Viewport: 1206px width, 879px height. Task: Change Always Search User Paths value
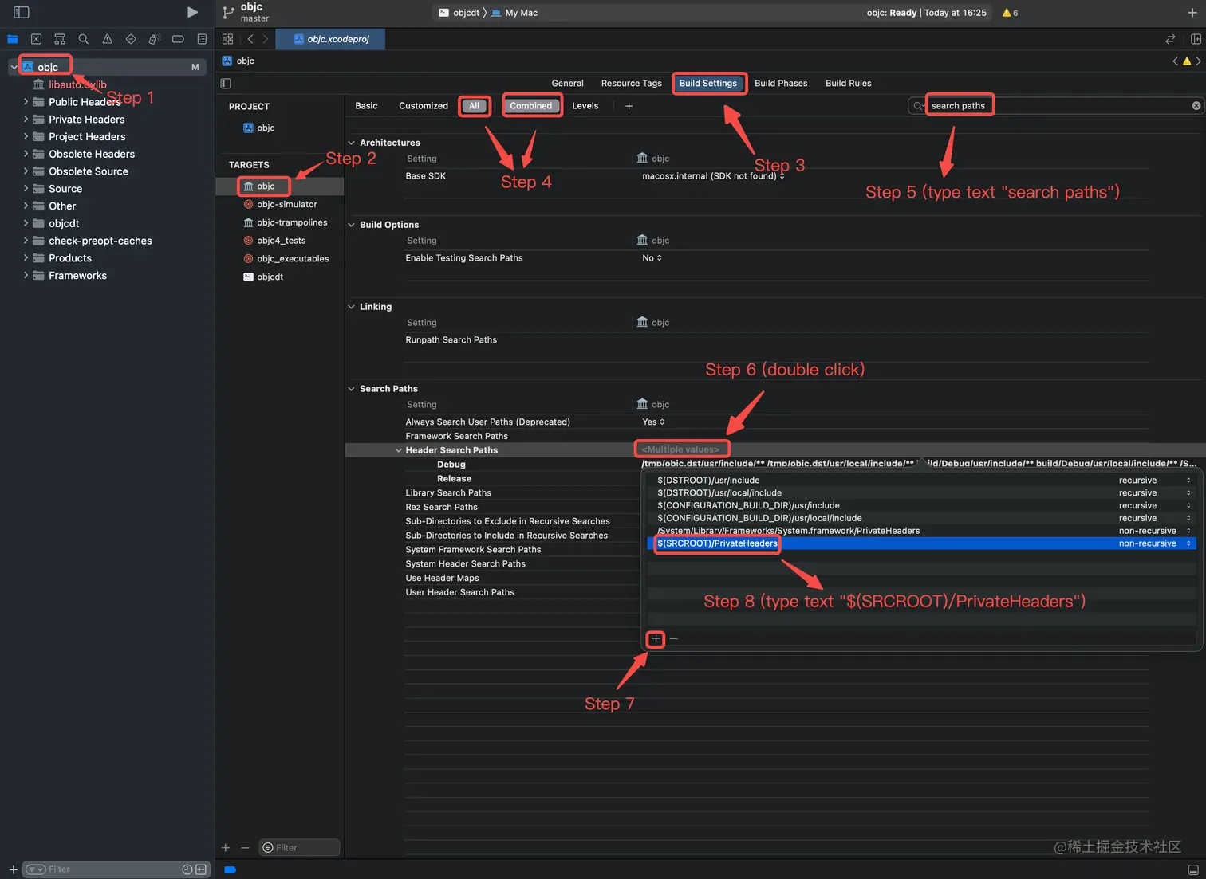click(x=653, y=422)
